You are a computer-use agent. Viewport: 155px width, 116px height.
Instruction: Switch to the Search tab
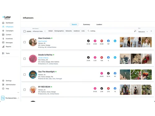coord(74,24)
